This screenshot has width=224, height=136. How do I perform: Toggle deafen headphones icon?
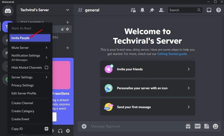coord(60,131)
